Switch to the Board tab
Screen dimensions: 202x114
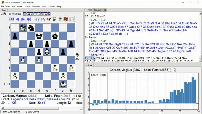(x=4, y=10)
